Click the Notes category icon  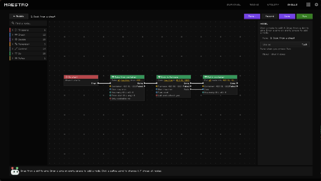pos(16,58)
